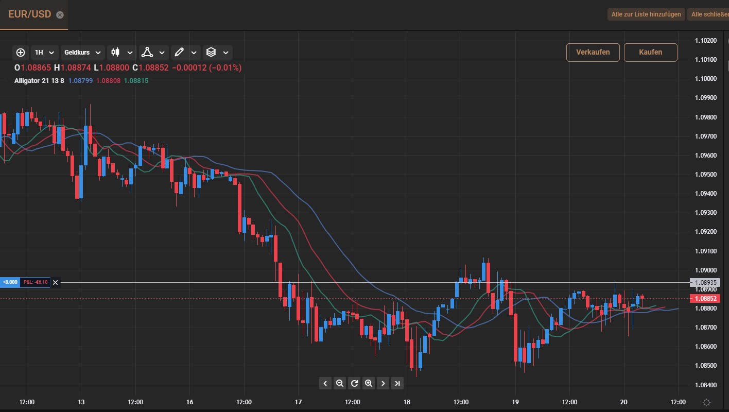
Task: Click the crosshair plus icon in chart toolbar
Action: [x=21, y=53]
